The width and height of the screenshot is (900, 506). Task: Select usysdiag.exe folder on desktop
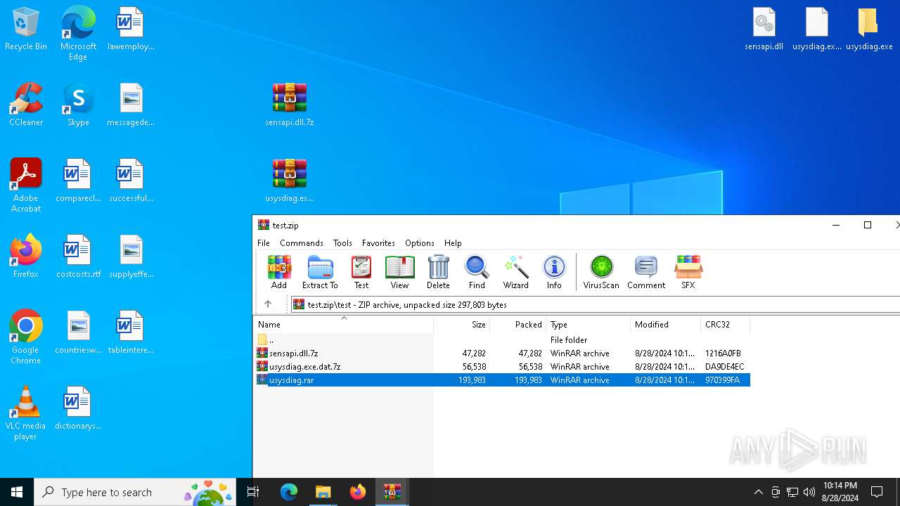[869, 29]
